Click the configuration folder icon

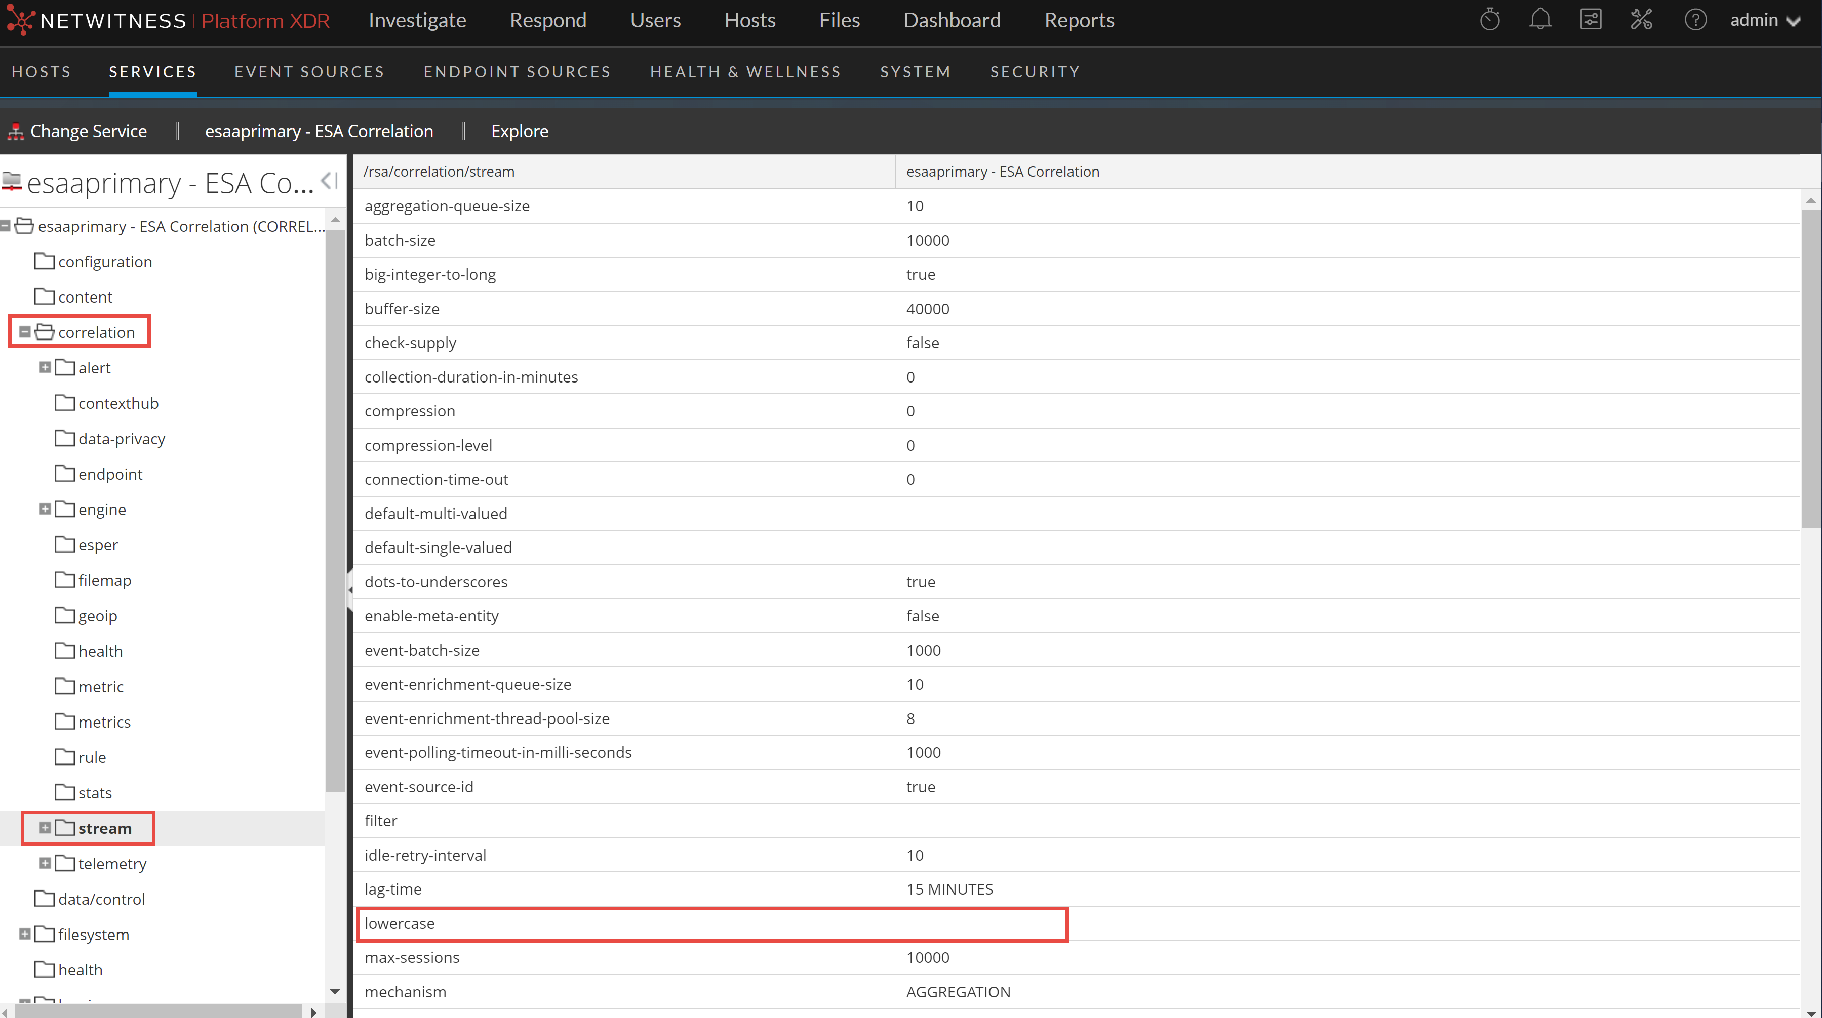pyautogui.click(x=45, y=261)
